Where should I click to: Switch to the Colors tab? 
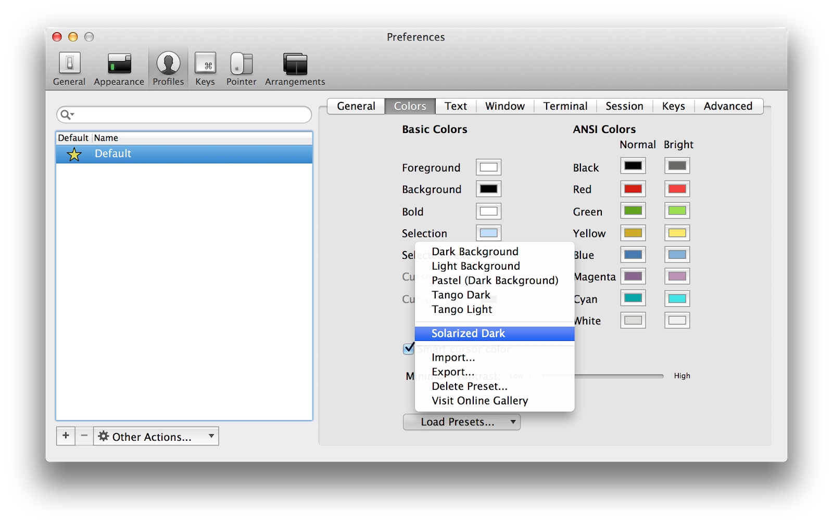pos(410,106)
